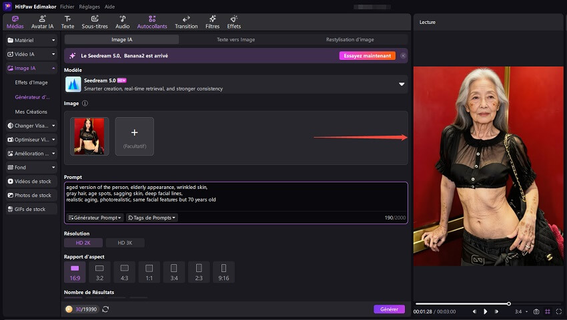Expand the Amélioration section
This screenshot has height=320, width=567.
pyautogui.click(x=31, y=153)
